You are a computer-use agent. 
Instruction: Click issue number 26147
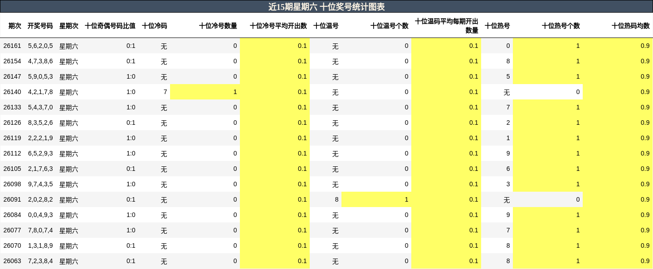click(12, 76)
